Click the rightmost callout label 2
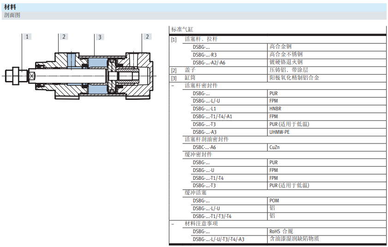The image size is (388, 247). point(147,36)
